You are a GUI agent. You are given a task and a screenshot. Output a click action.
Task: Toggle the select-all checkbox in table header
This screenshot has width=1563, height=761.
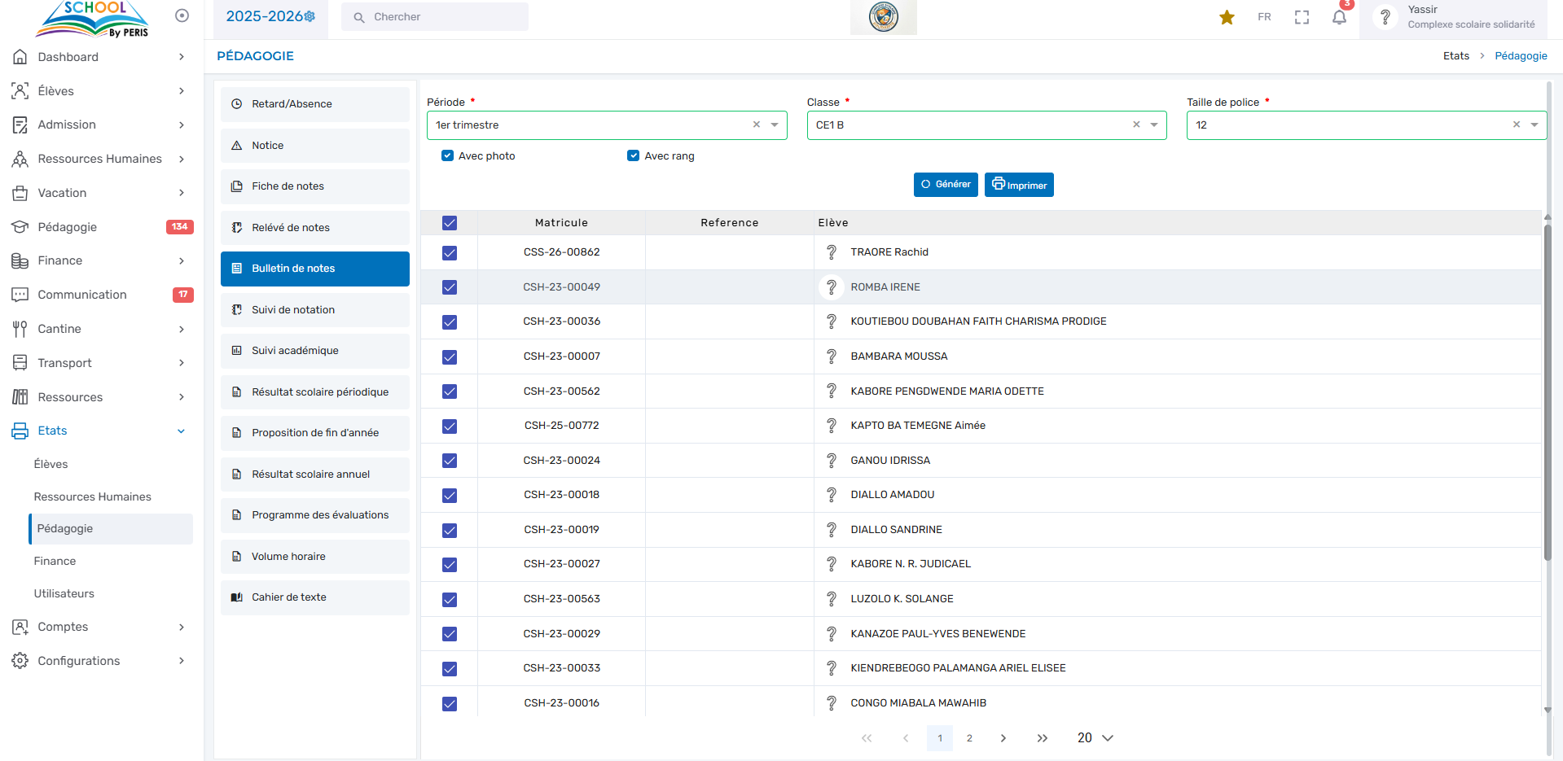450,223
